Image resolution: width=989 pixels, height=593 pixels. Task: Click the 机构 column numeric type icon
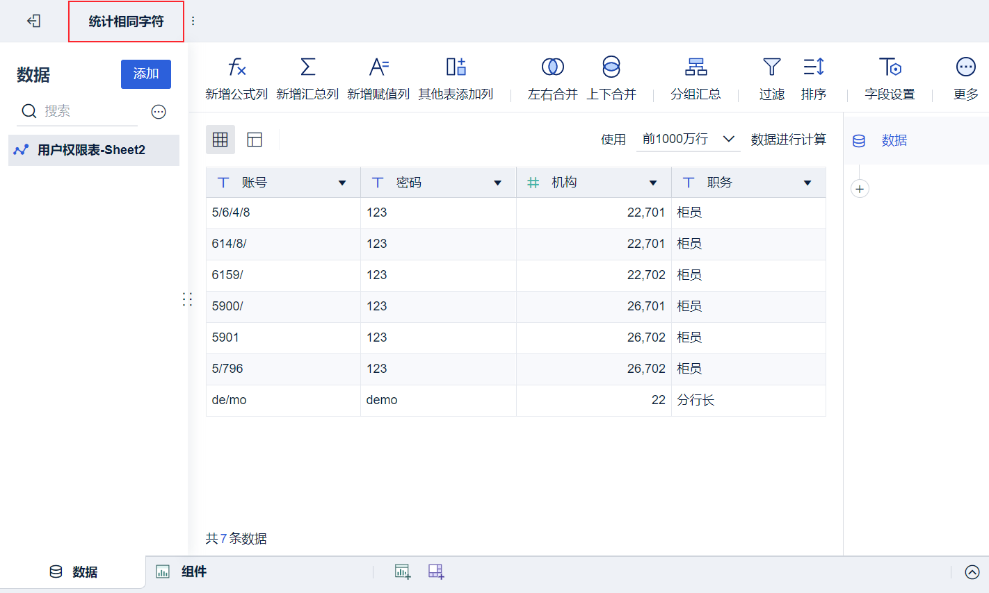[x=533, y=183]
